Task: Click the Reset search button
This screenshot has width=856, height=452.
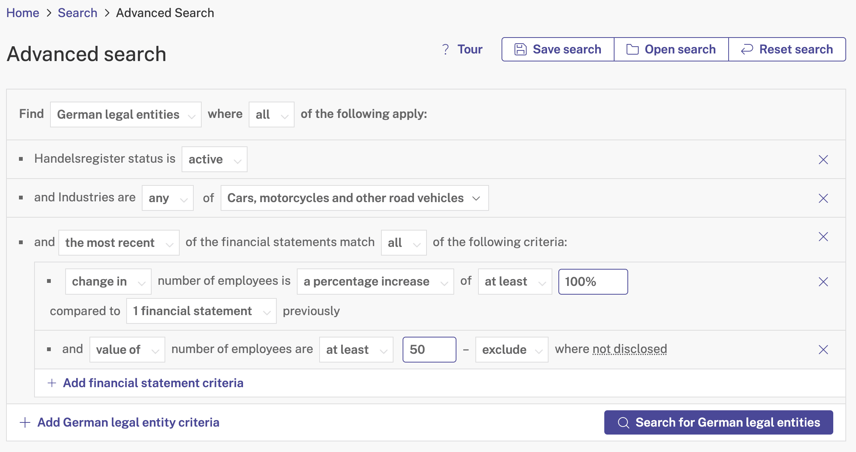Action: pos(787,49)
